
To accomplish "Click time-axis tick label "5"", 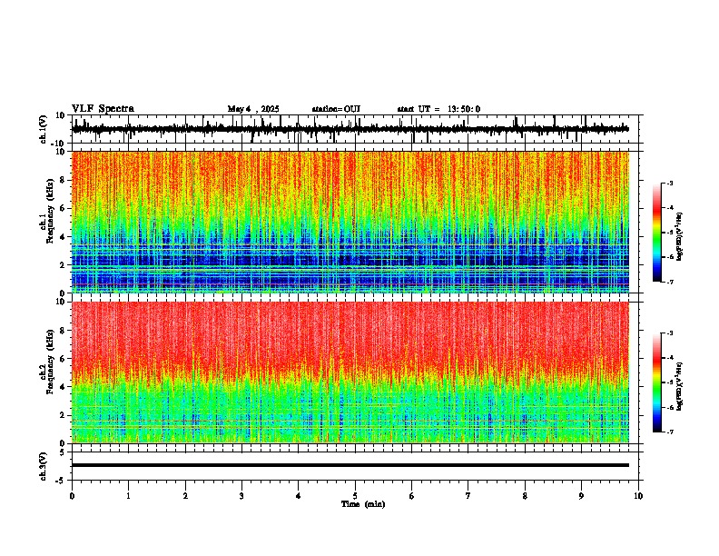I will click(x=355, y=496).
